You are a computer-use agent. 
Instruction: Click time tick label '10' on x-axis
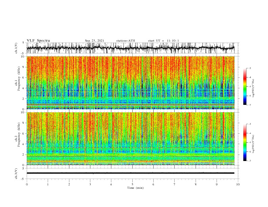238,184
